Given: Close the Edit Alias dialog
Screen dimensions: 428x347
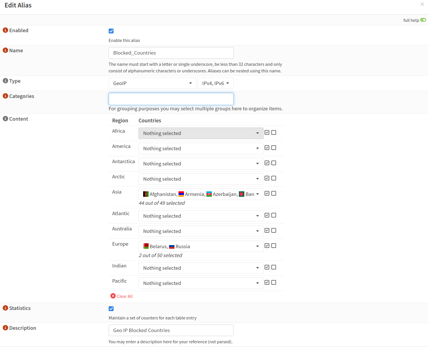Looking at the screenshot, I should tap(422, 4).
